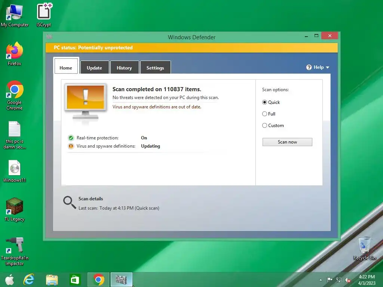This screenshot has height=287, width=383.
Task: Click the orange warning monitor image
Action: pos(85,102)
